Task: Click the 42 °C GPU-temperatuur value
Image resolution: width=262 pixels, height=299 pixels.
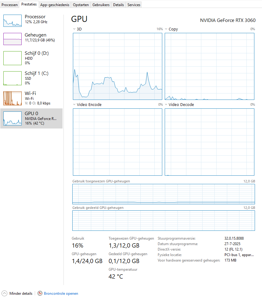Action: coord(116,276)
